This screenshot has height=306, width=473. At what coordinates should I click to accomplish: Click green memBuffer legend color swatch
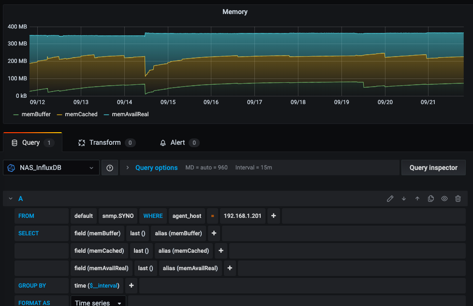click(x=16, y=114)
